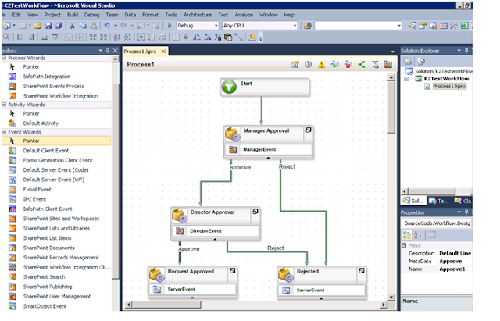Open the Toolbox panel options dropdown arrow
This screenshot has width=500, height=321.
click(100, 50)
